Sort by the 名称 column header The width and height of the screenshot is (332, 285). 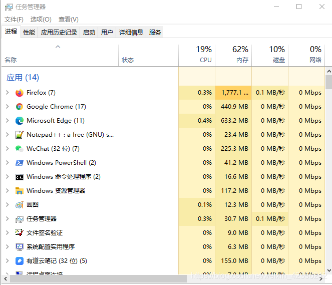(60, 56)
